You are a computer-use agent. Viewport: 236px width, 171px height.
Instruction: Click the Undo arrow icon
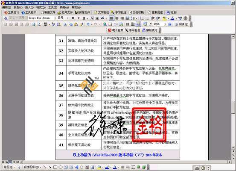[x=88, y=24]
